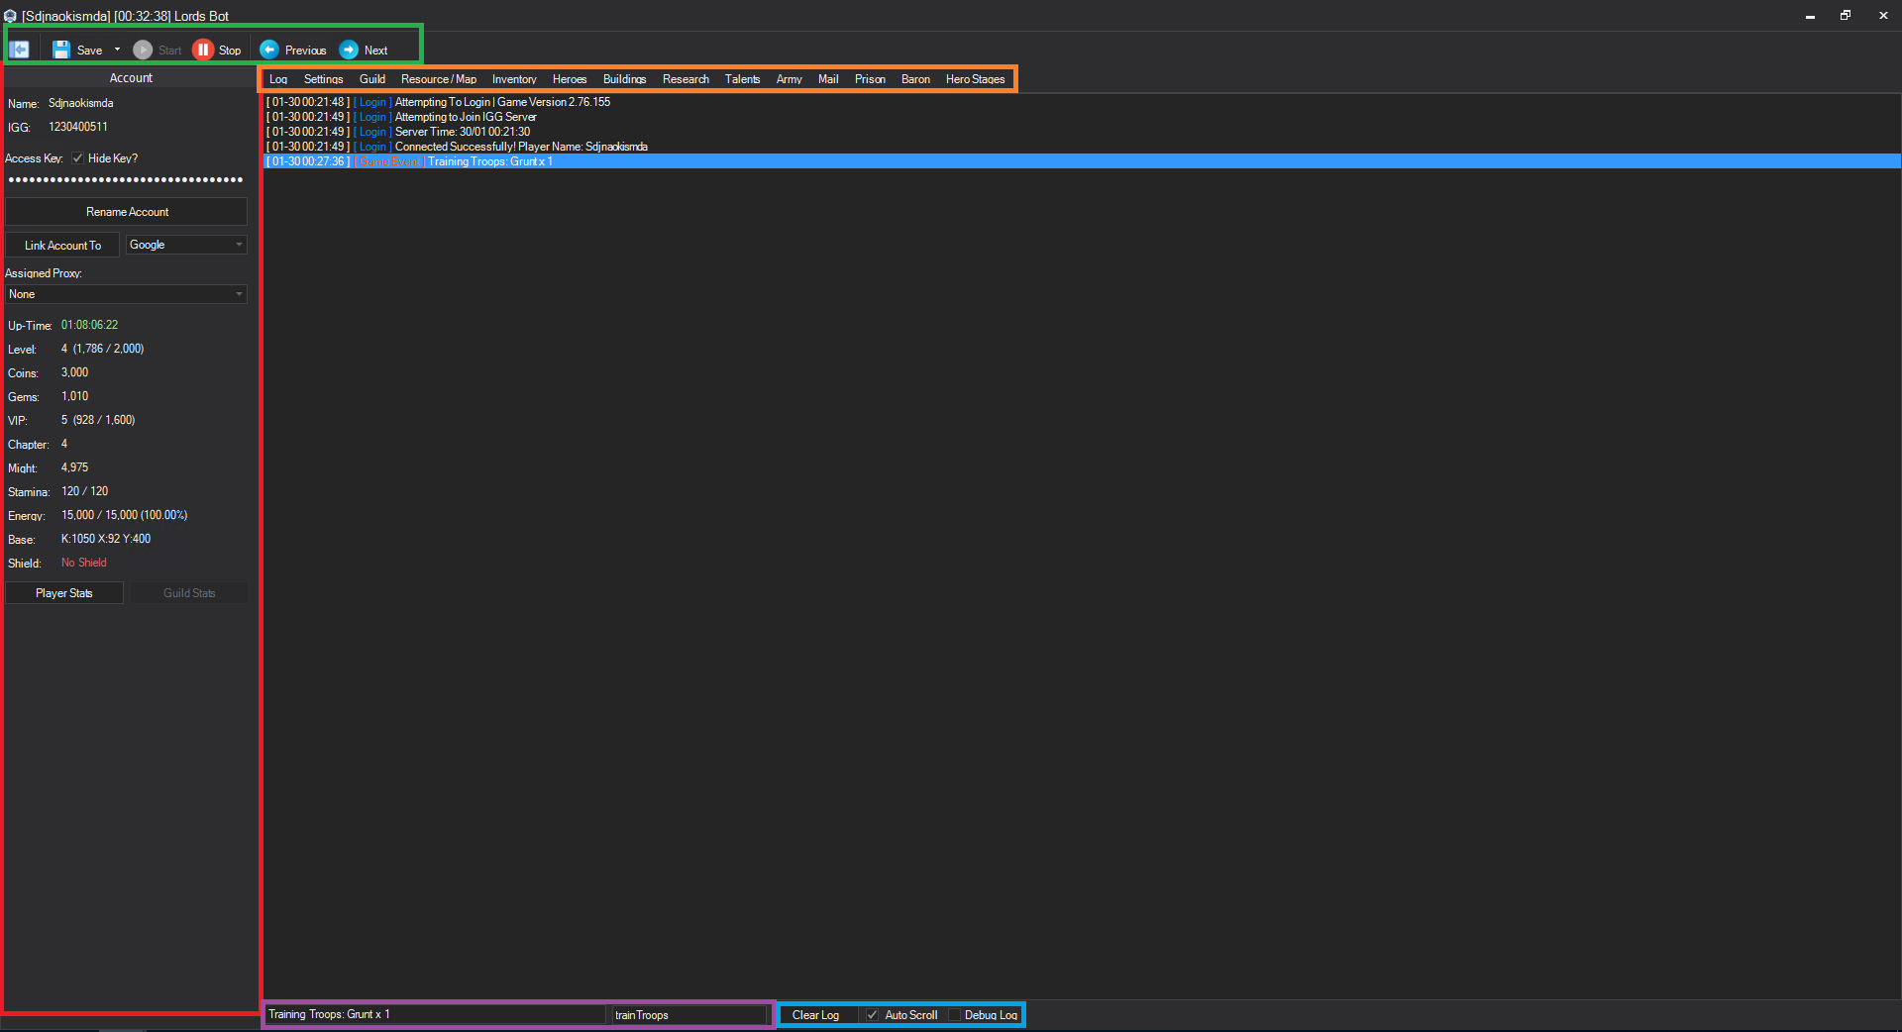The image size is (1902, 1032).
Task: Expand the Google link account dropdown
Action: click(x=239, y=245)
